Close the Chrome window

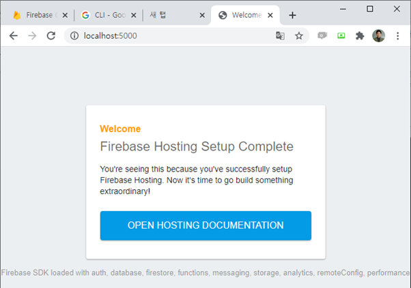pyautogui.click(x=397, y=9)
